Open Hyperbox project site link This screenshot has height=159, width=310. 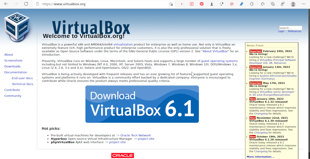[x=146, y=139]
